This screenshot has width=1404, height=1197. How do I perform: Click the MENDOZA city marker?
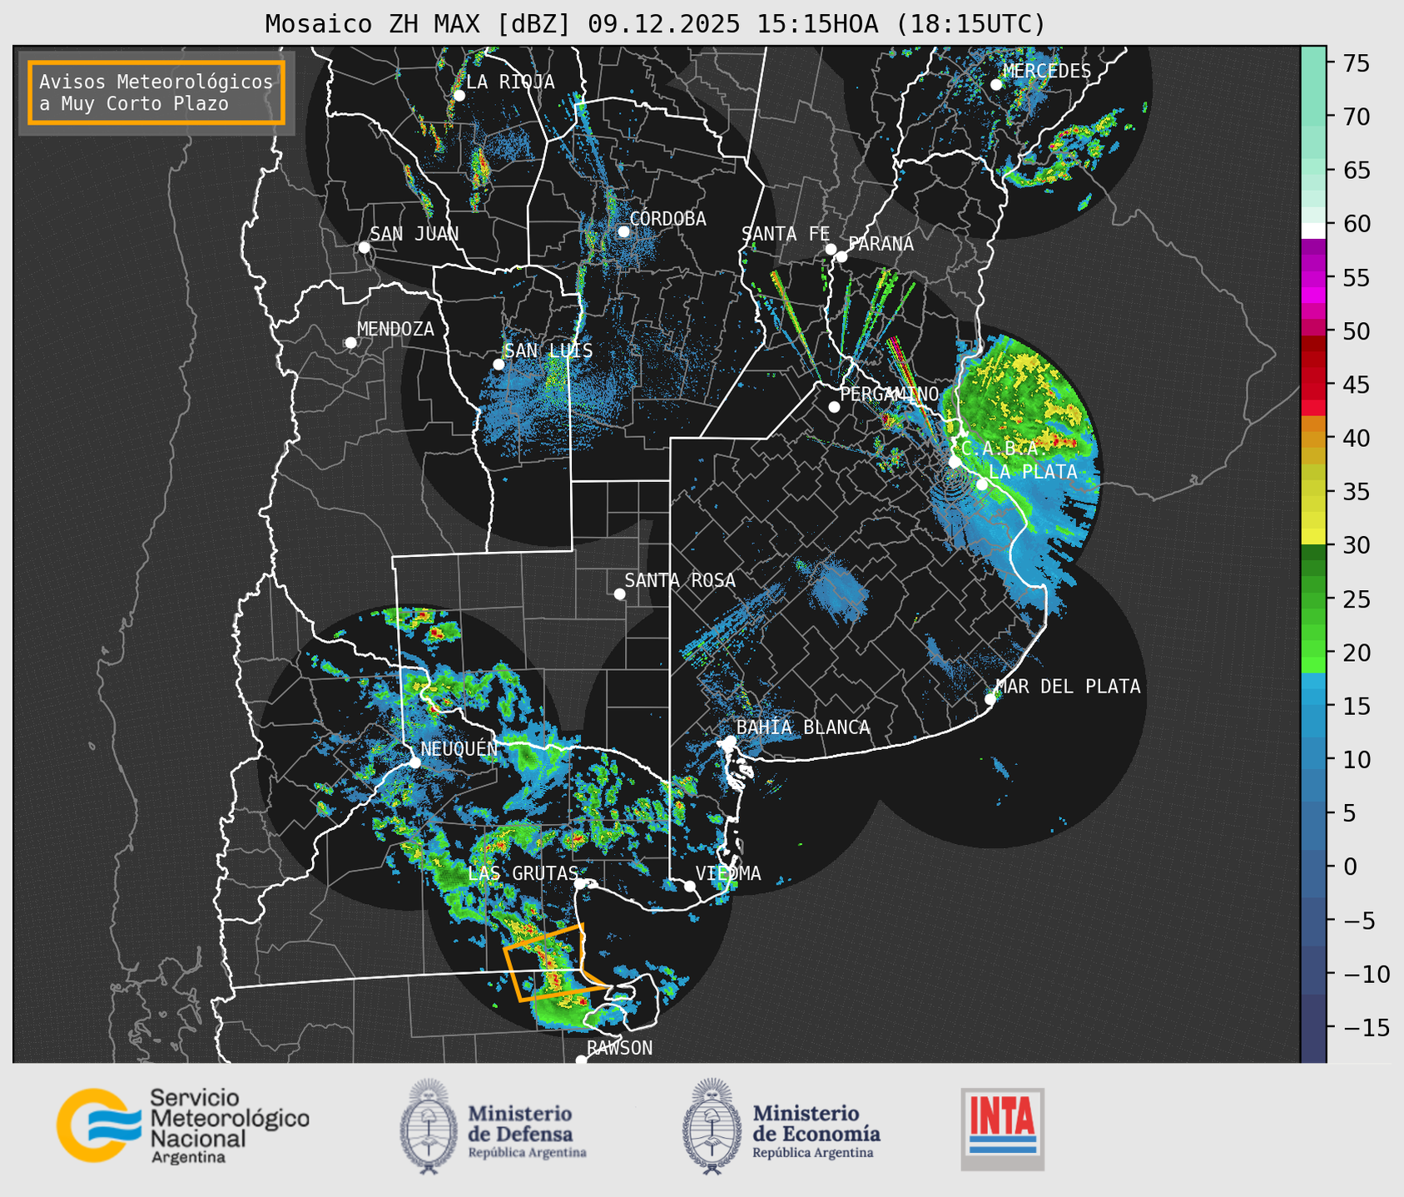click(350, 343)
